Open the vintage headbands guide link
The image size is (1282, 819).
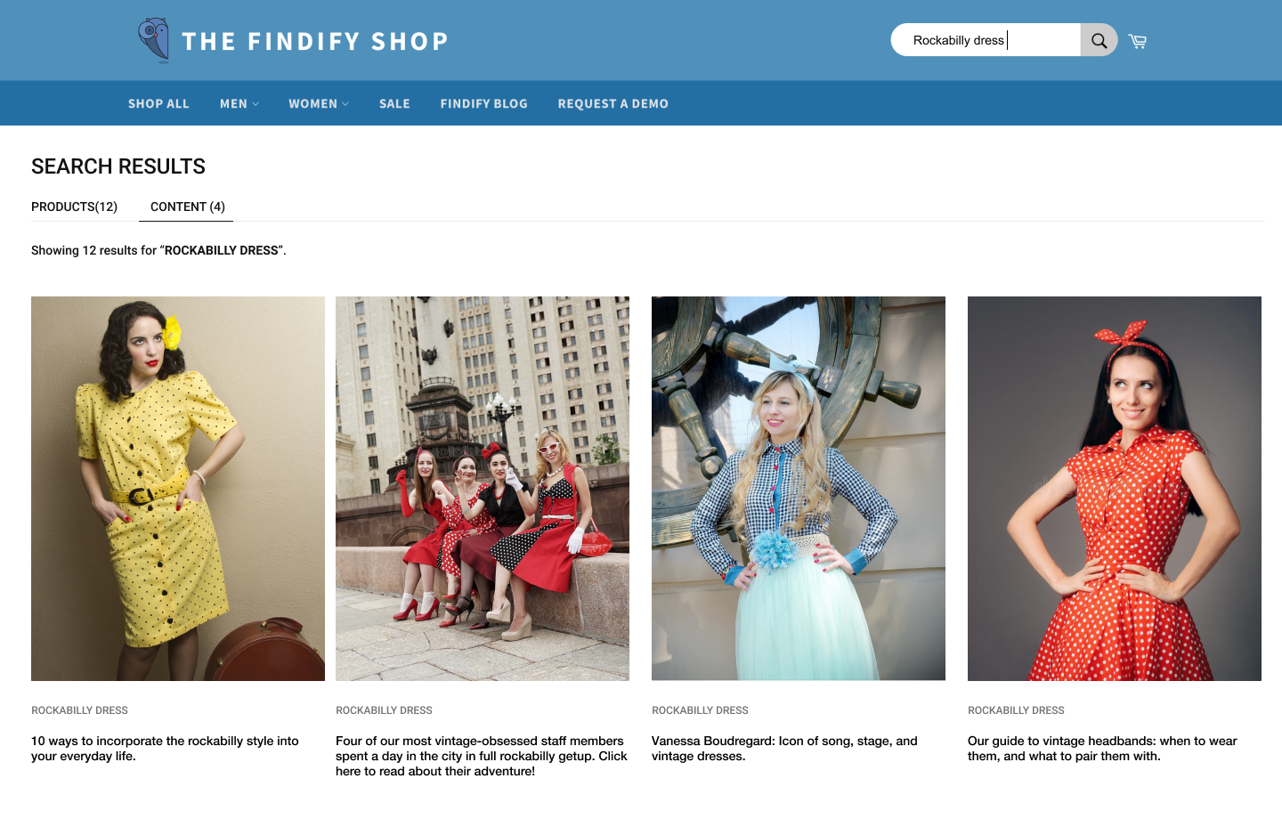(1102, 748)
